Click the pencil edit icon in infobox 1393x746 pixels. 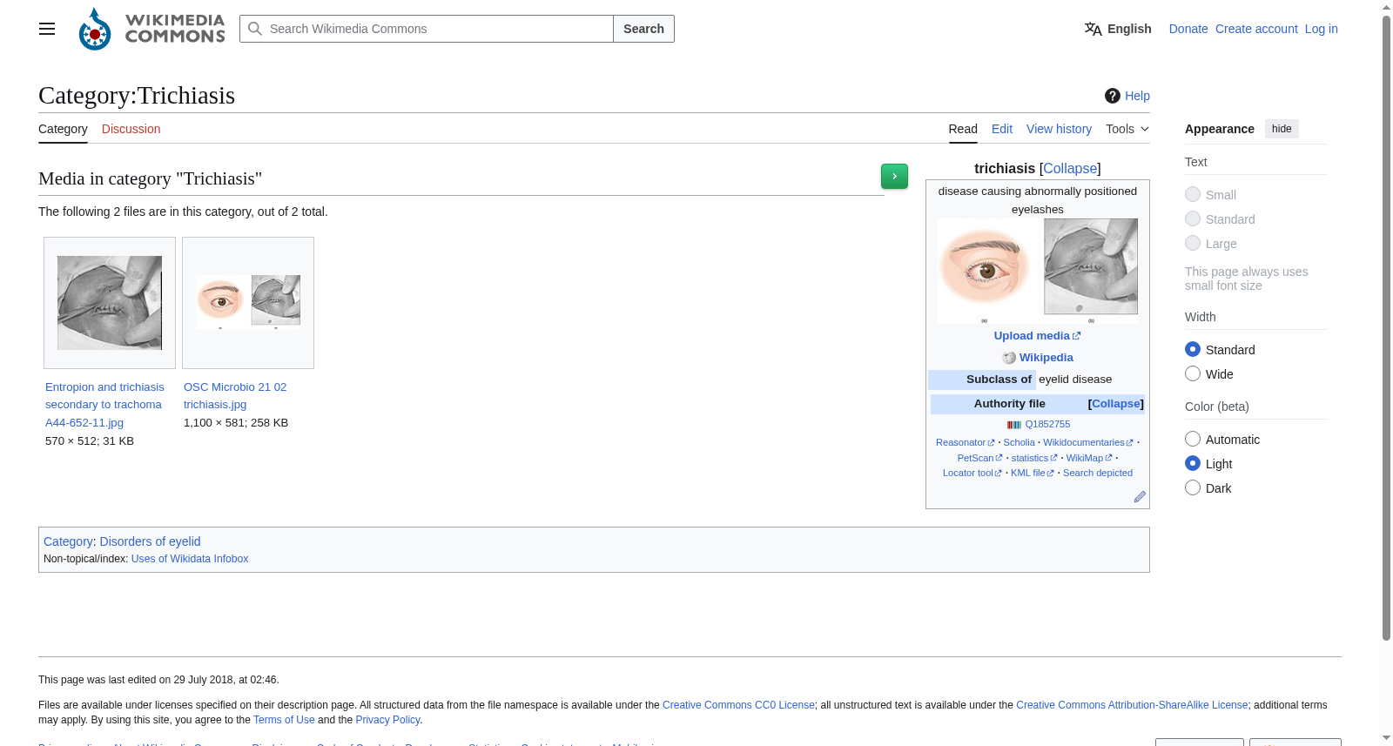(1140, 497)
